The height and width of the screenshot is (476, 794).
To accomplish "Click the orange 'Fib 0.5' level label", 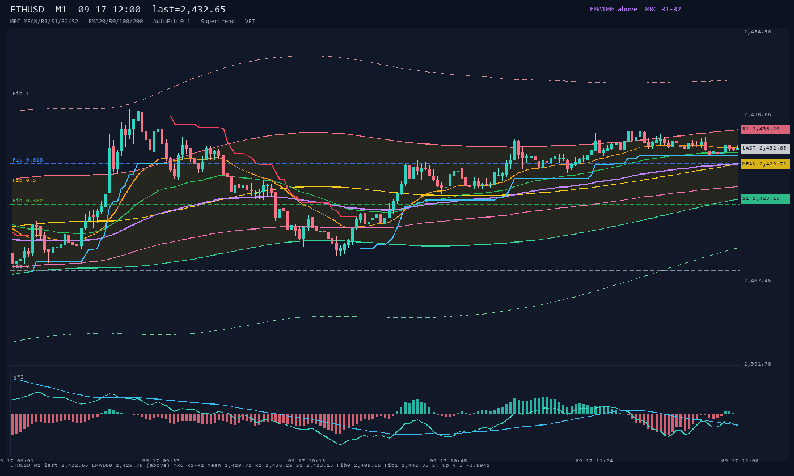I will click(24, 180).
